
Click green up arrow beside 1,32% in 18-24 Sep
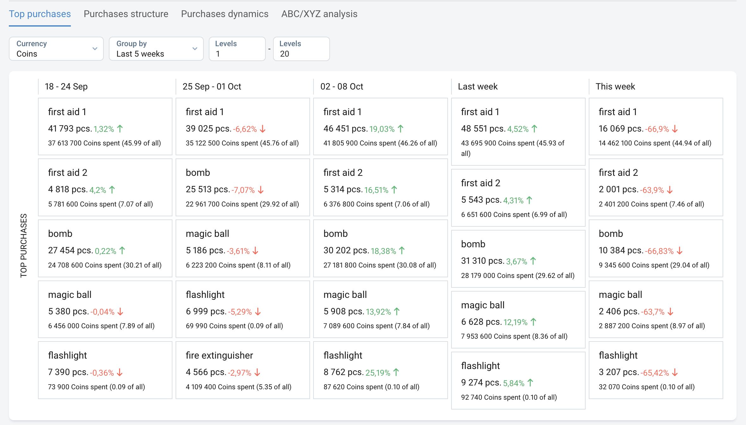pos(120,129)
